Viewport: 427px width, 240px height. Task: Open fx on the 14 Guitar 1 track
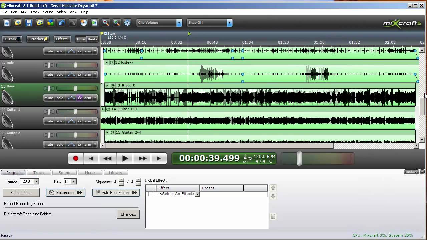click(80, 121)
